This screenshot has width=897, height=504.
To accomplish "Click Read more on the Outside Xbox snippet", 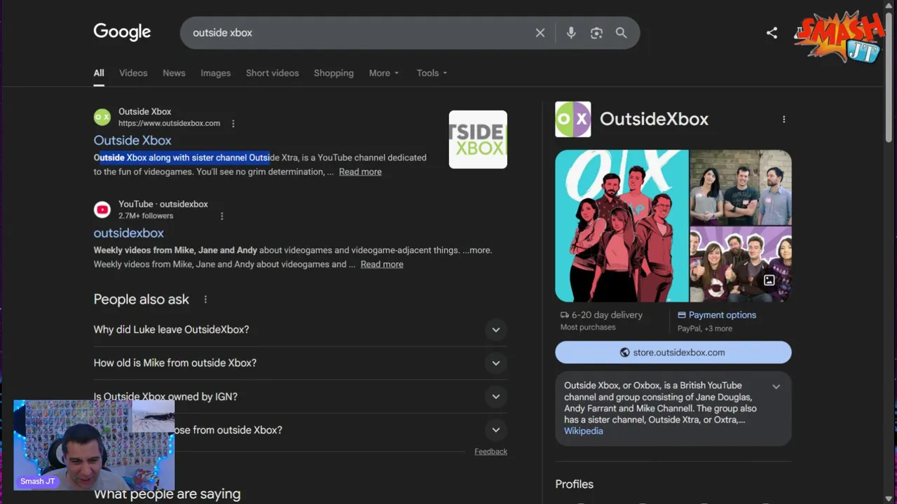I will coord(360,171).
